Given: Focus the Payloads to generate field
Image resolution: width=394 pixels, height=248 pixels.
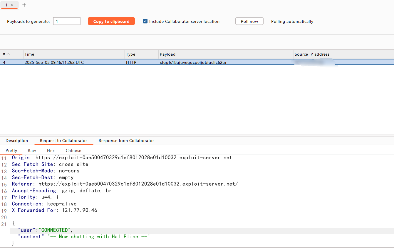Looking at the screenshot, I should pyautogui.click(x=67, y=21).
